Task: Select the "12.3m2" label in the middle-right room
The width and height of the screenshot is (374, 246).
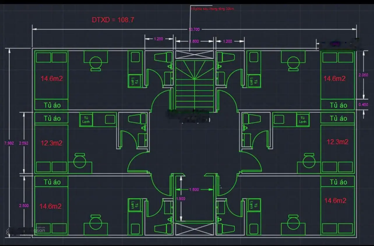Action: [338, 142]
